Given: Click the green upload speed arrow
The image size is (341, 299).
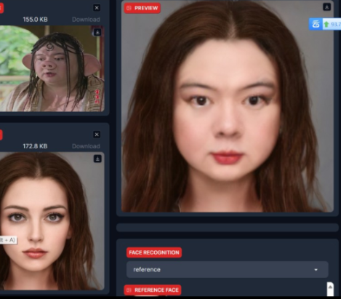Looking at the screenshot, I should coord(326,24).
